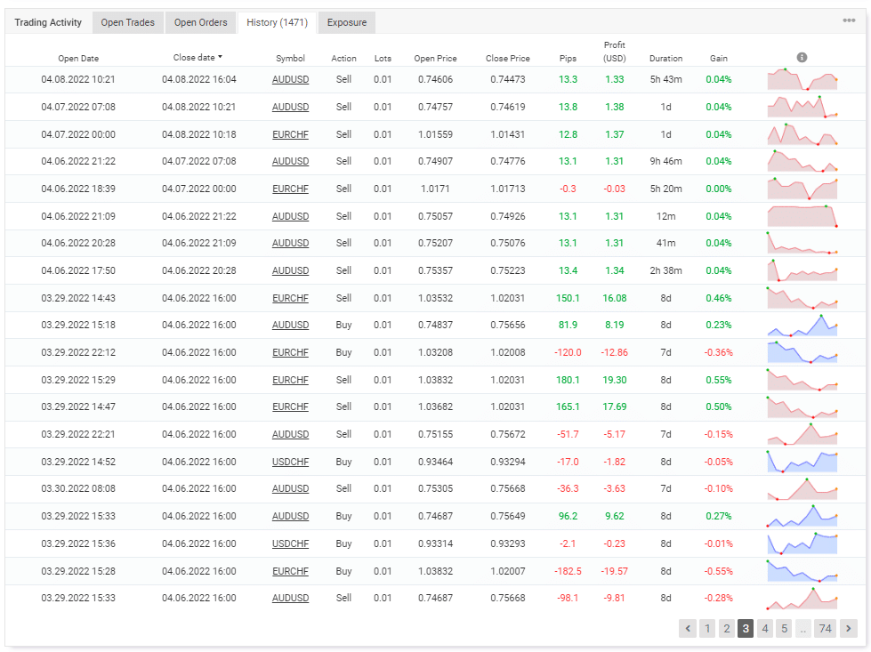
Task: Open the sparkline chart in the 12m duration row
Action: pyautogui.click(x=802, y=216)
